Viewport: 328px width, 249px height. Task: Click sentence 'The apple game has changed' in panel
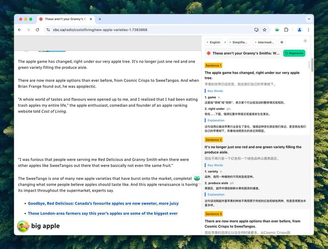(x=252, y=75)
